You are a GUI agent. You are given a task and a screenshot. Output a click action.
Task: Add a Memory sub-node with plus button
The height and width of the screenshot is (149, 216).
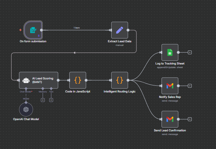(x=43, y=100)
